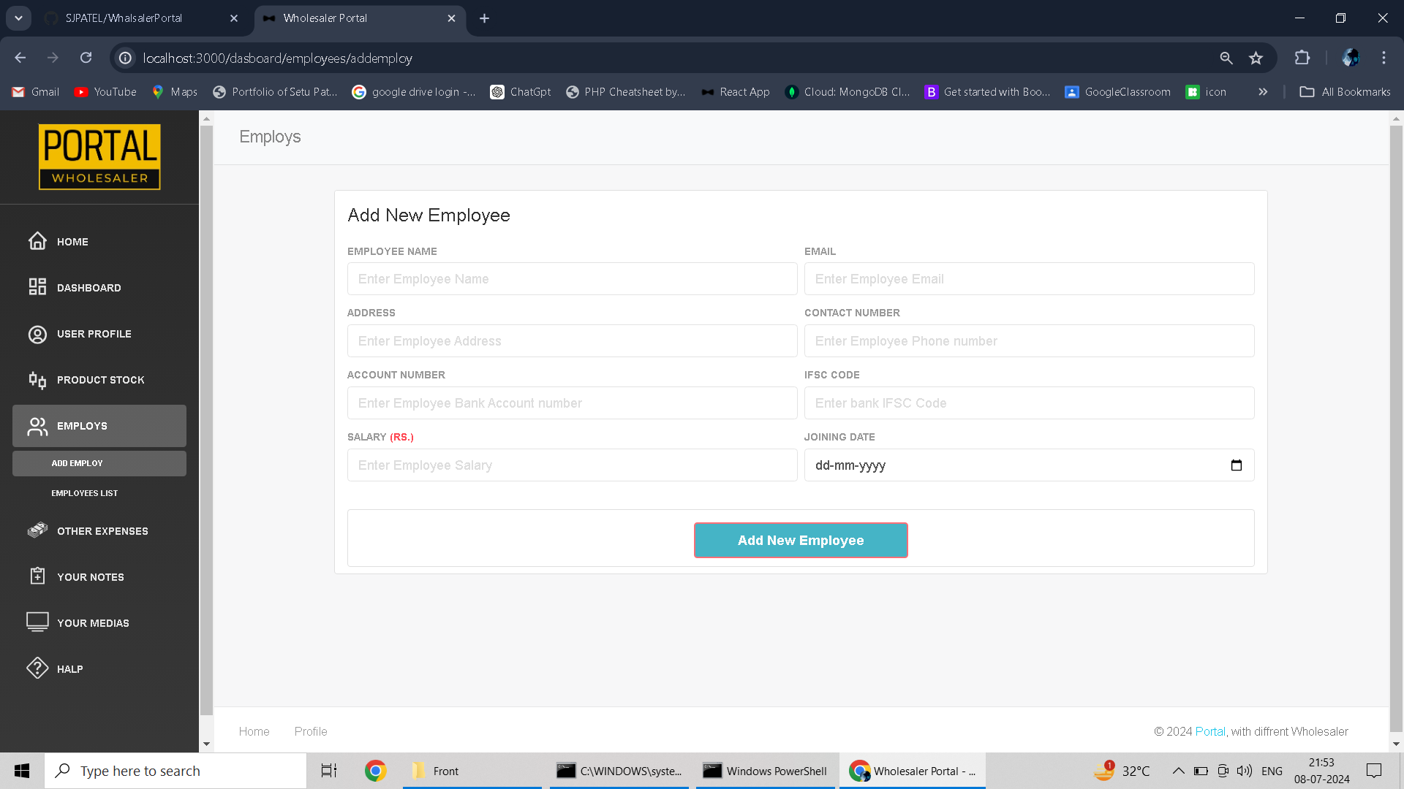Click the Halp question diamond icon
This screenshot has width=1404, height=789.
(x=37, y=668)
